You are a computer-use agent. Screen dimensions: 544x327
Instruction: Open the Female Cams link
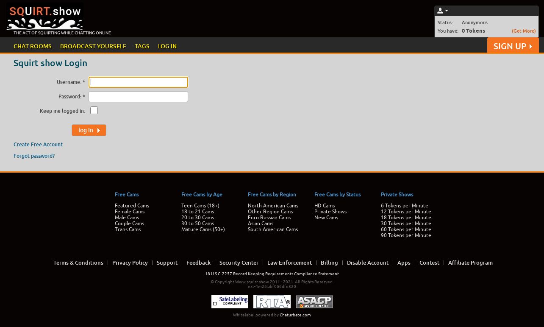tap(130, 211)
